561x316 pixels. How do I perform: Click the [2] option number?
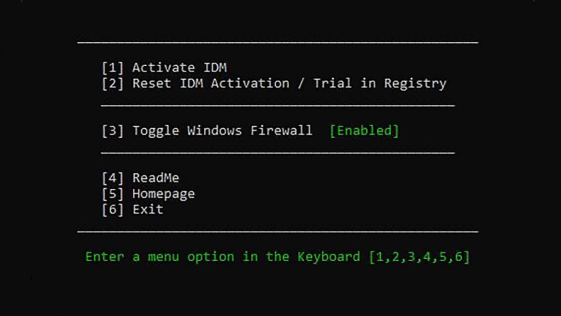[x=113, y=84]
